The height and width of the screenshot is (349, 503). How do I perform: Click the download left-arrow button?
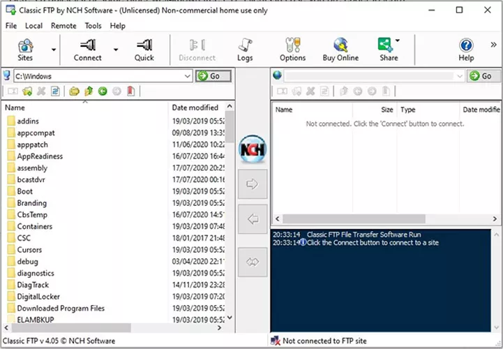[x=253, y=219]
